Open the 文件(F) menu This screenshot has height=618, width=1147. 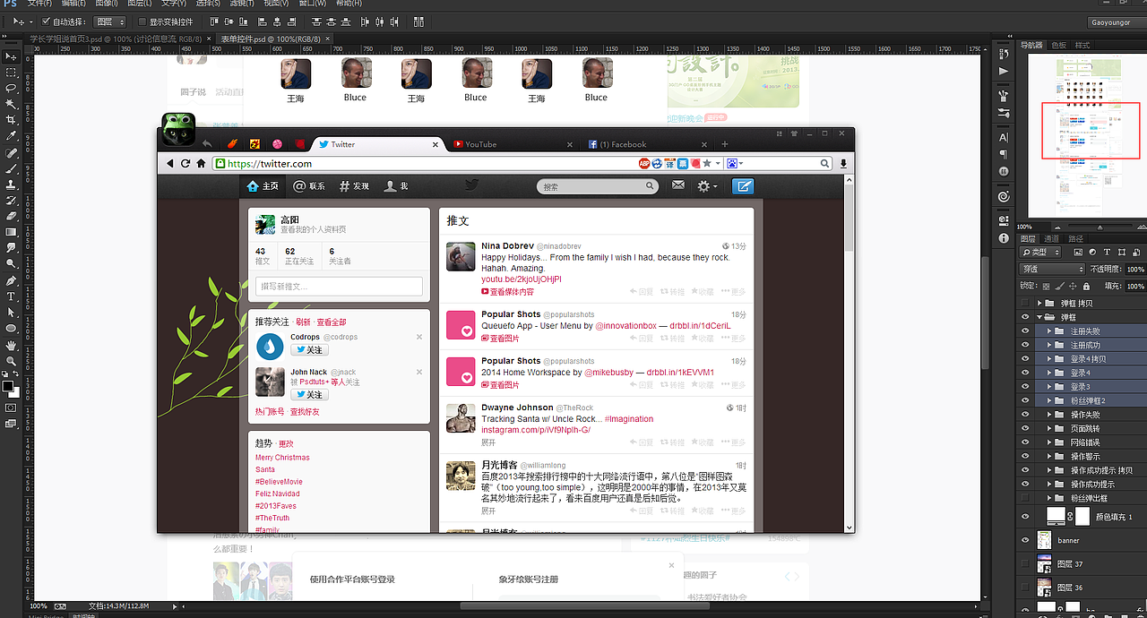39,4
